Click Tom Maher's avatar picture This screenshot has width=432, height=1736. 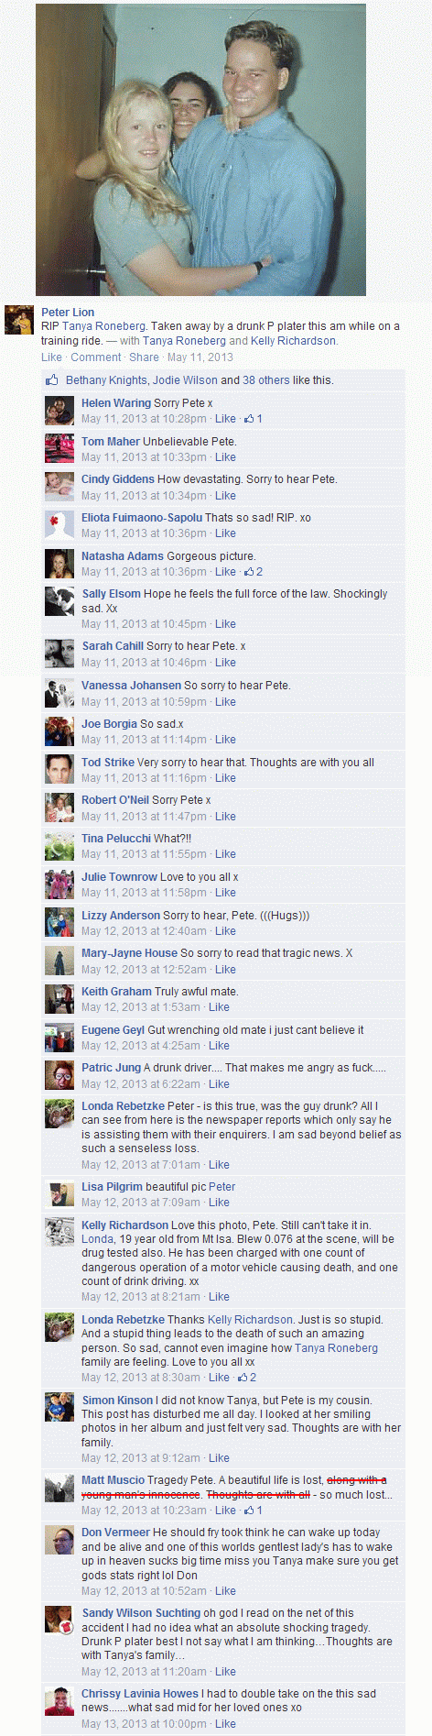coord(59,448)
